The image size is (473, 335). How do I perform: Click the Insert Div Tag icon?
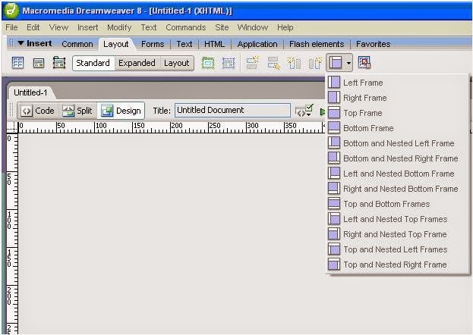[x=39, y=63]
